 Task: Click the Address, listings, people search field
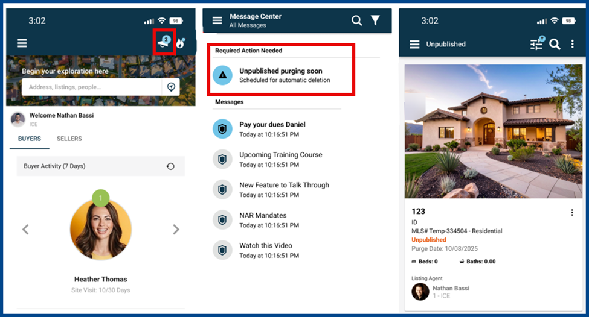pyautogui.click(x=92, y=87)
